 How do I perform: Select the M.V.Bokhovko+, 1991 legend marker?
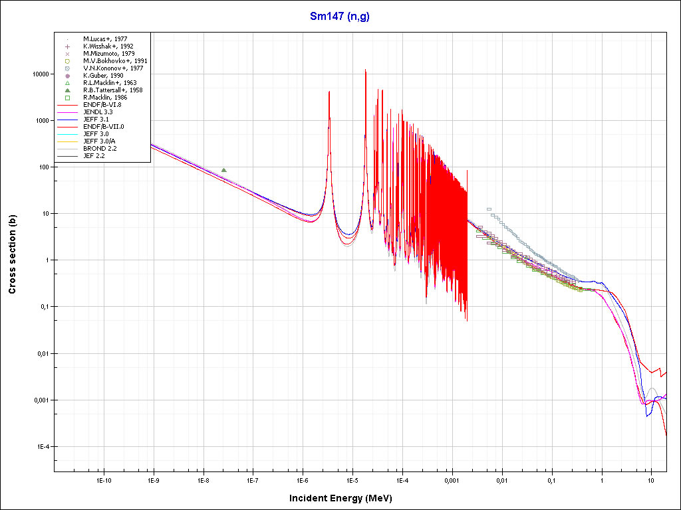68,61
